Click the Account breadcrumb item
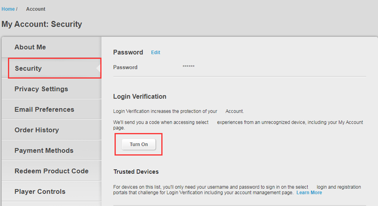 35,9
